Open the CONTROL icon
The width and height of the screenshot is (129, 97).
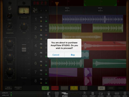(x=117, y=94)
